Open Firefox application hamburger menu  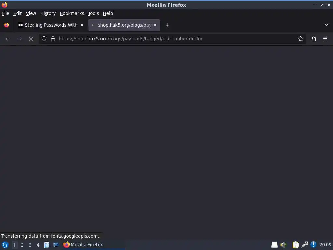[x=325, y=39]
